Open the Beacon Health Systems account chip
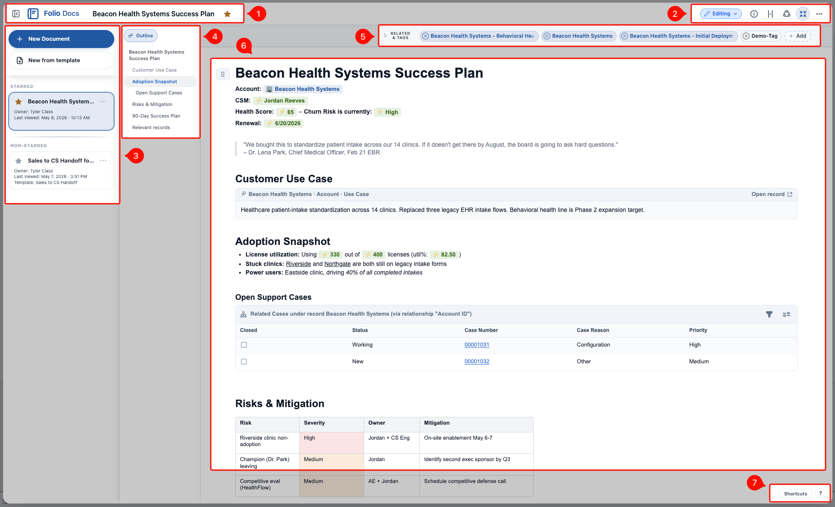 tap(303, 89)
